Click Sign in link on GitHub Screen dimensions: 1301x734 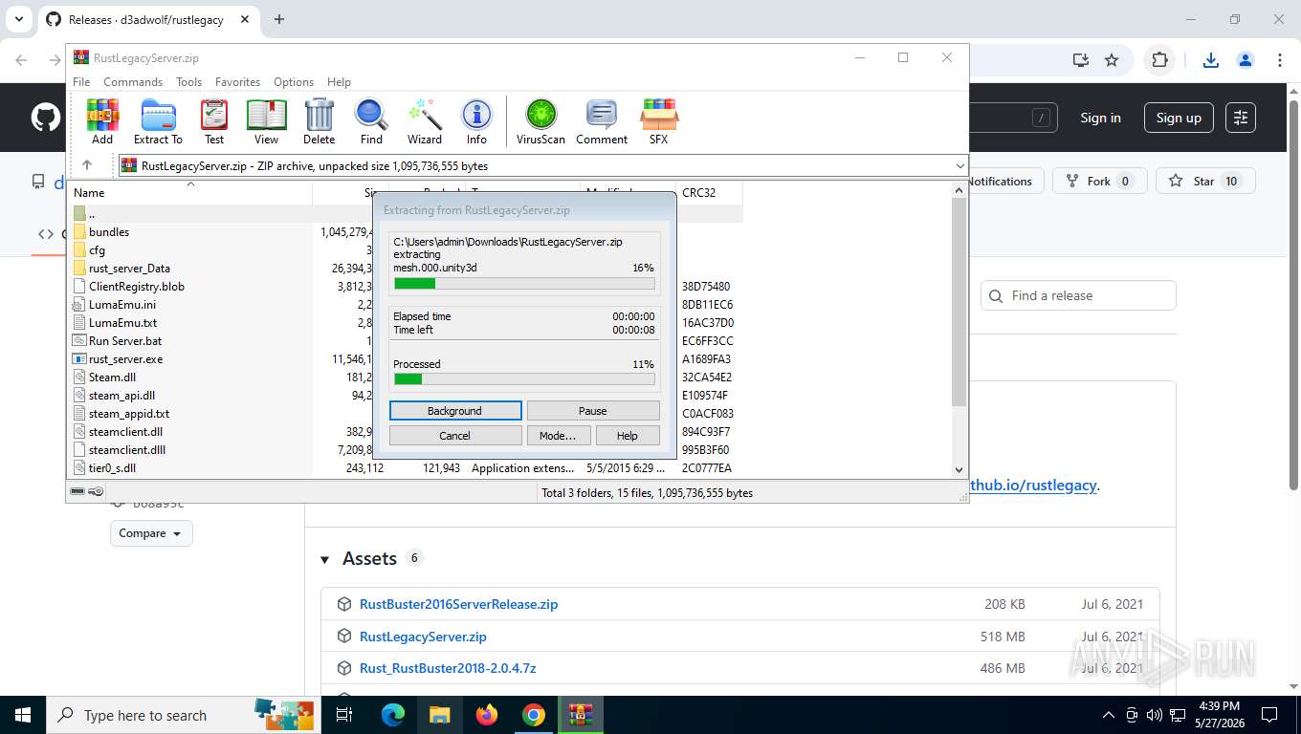point(1100,118)
